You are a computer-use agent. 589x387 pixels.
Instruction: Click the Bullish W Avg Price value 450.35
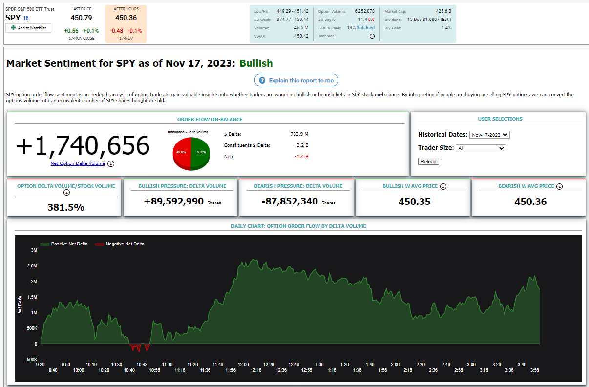415,202
